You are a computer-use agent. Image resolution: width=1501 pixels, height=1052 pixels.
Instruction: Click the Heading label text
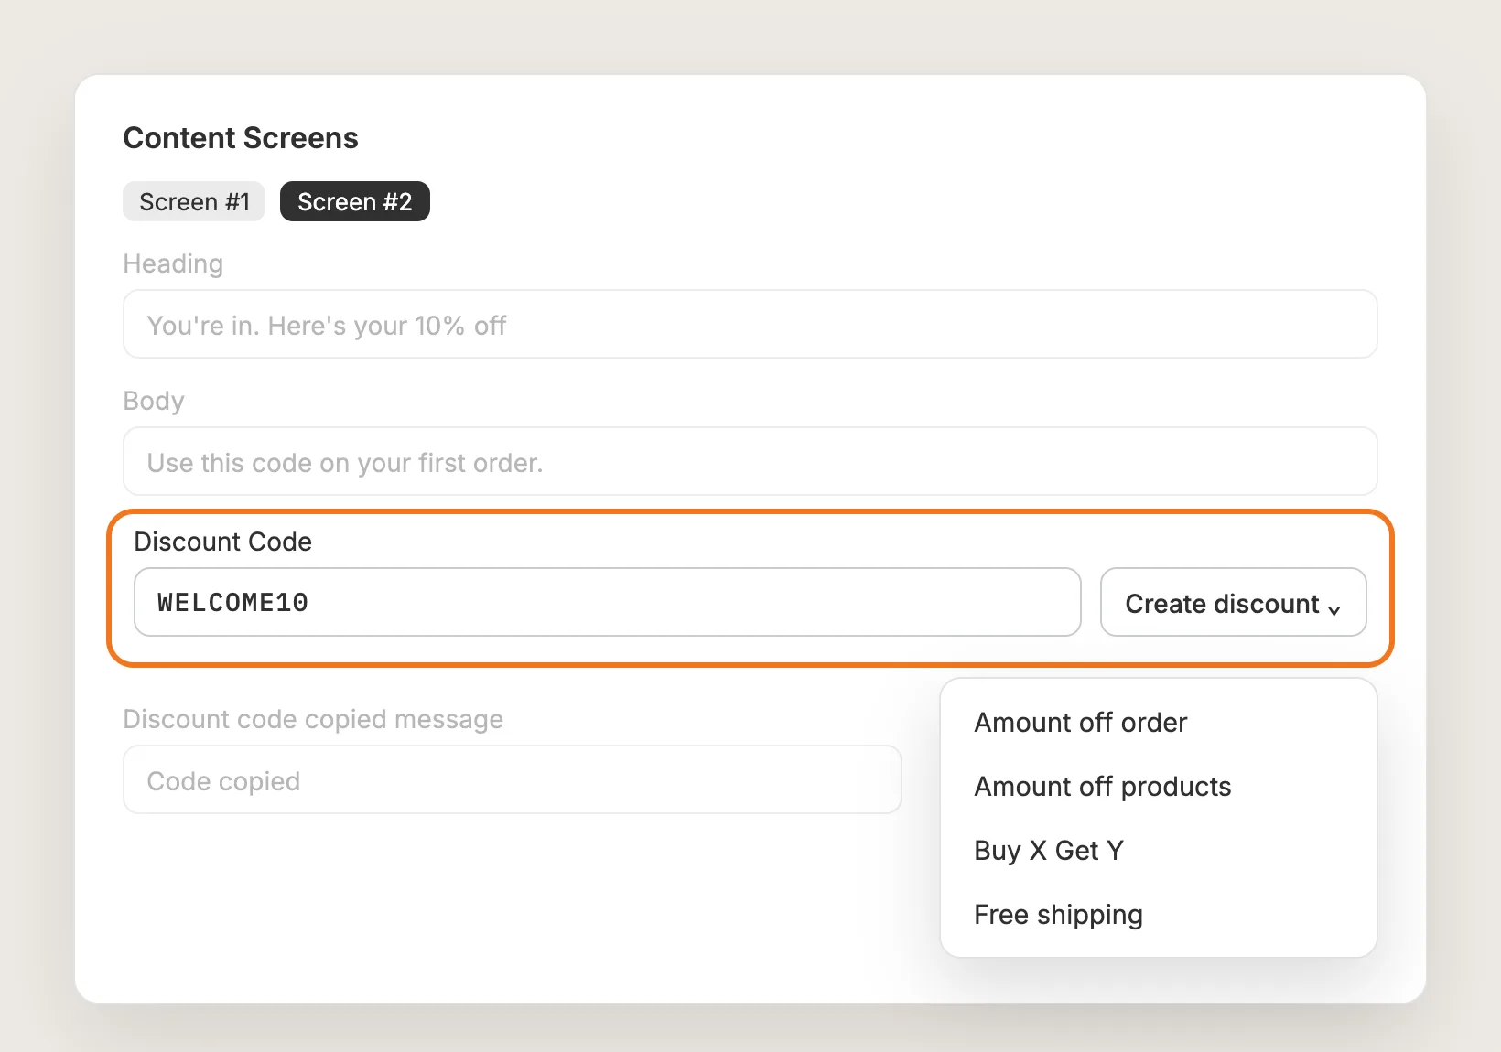(x=173, y=263)
